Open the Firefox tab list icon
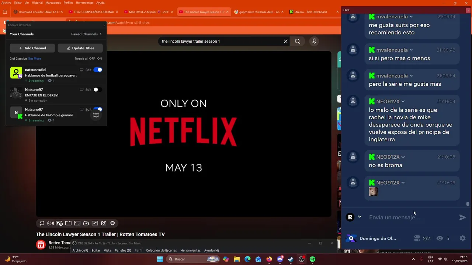 coord(5,12)
